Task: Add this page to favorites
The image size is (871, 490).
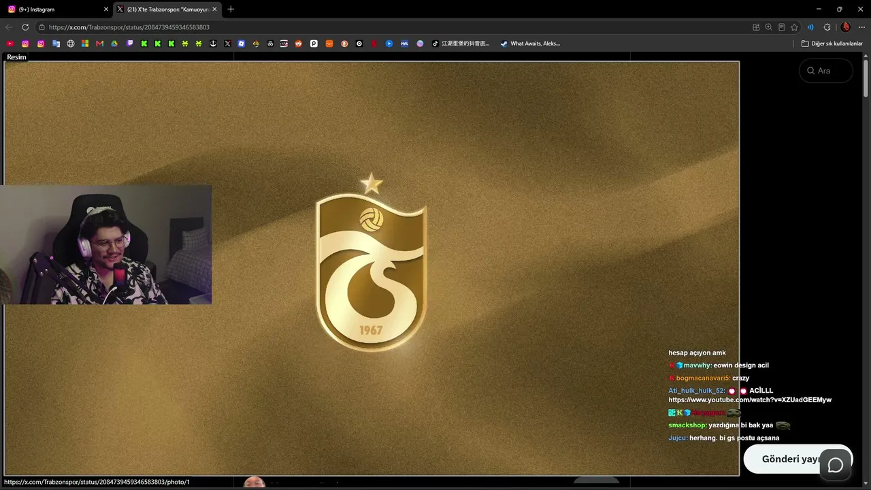Action: 794,27
